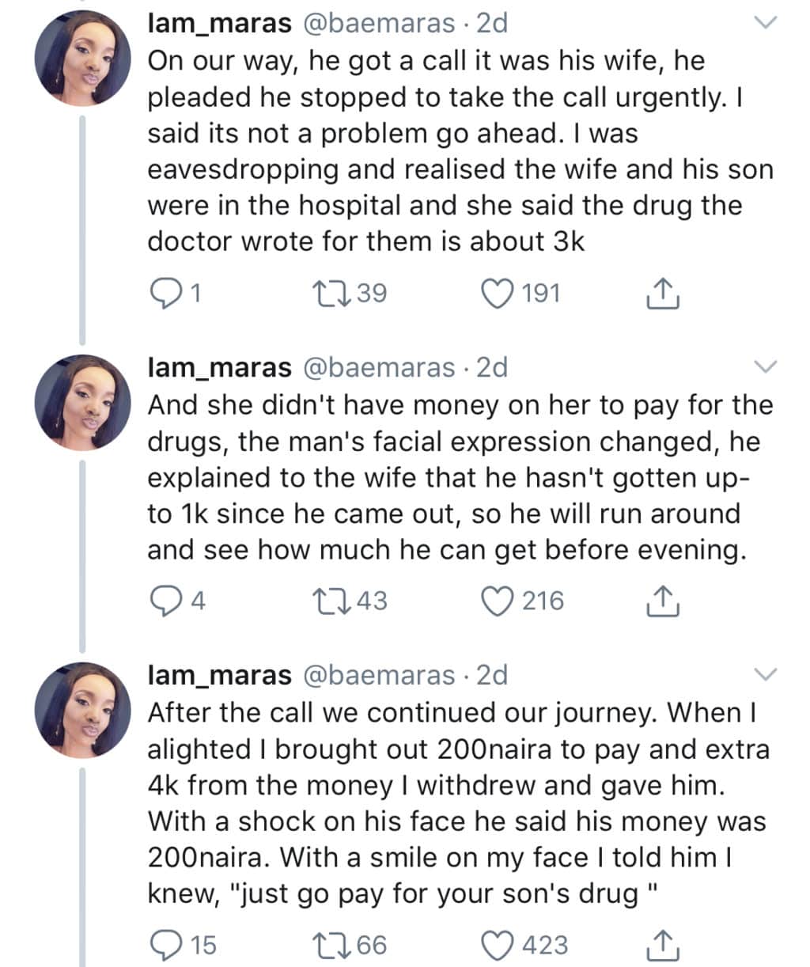Open the tweet beginning 'After the call'
810x967 pixels.
click(458, 802)
